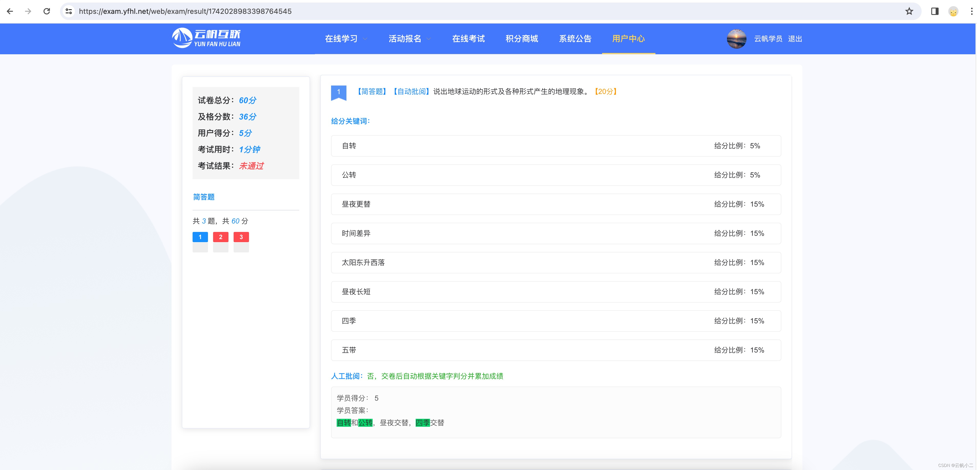Go to 积分商城 in navigation
Viewport: 977px width, 470px height.
pyautogui.click(x=522, y=39)
